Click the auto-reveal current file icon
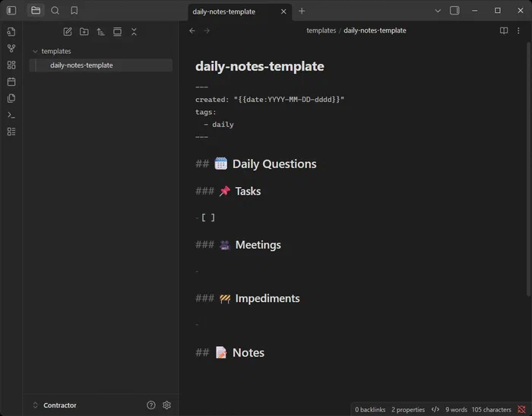The image size is (532, 416). [117, 32]
